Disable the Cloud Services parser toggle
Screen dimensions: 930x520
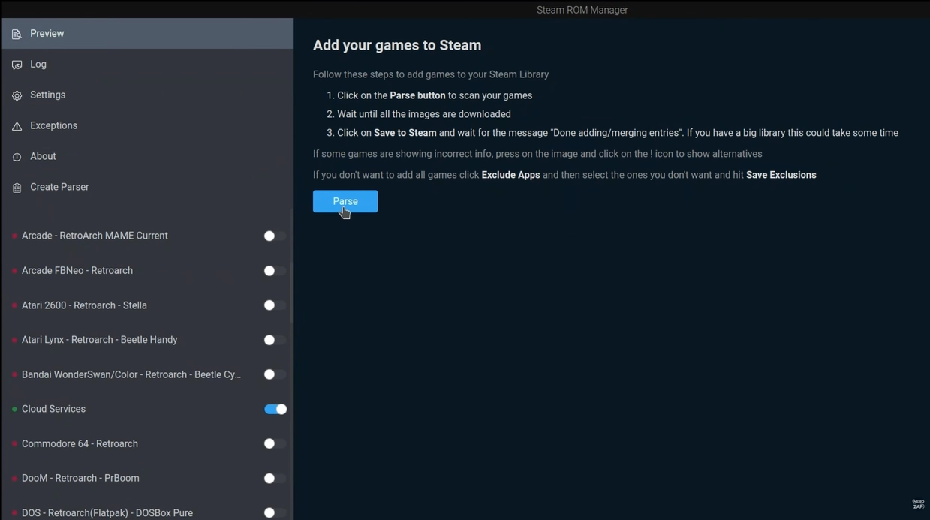(275, 409)
